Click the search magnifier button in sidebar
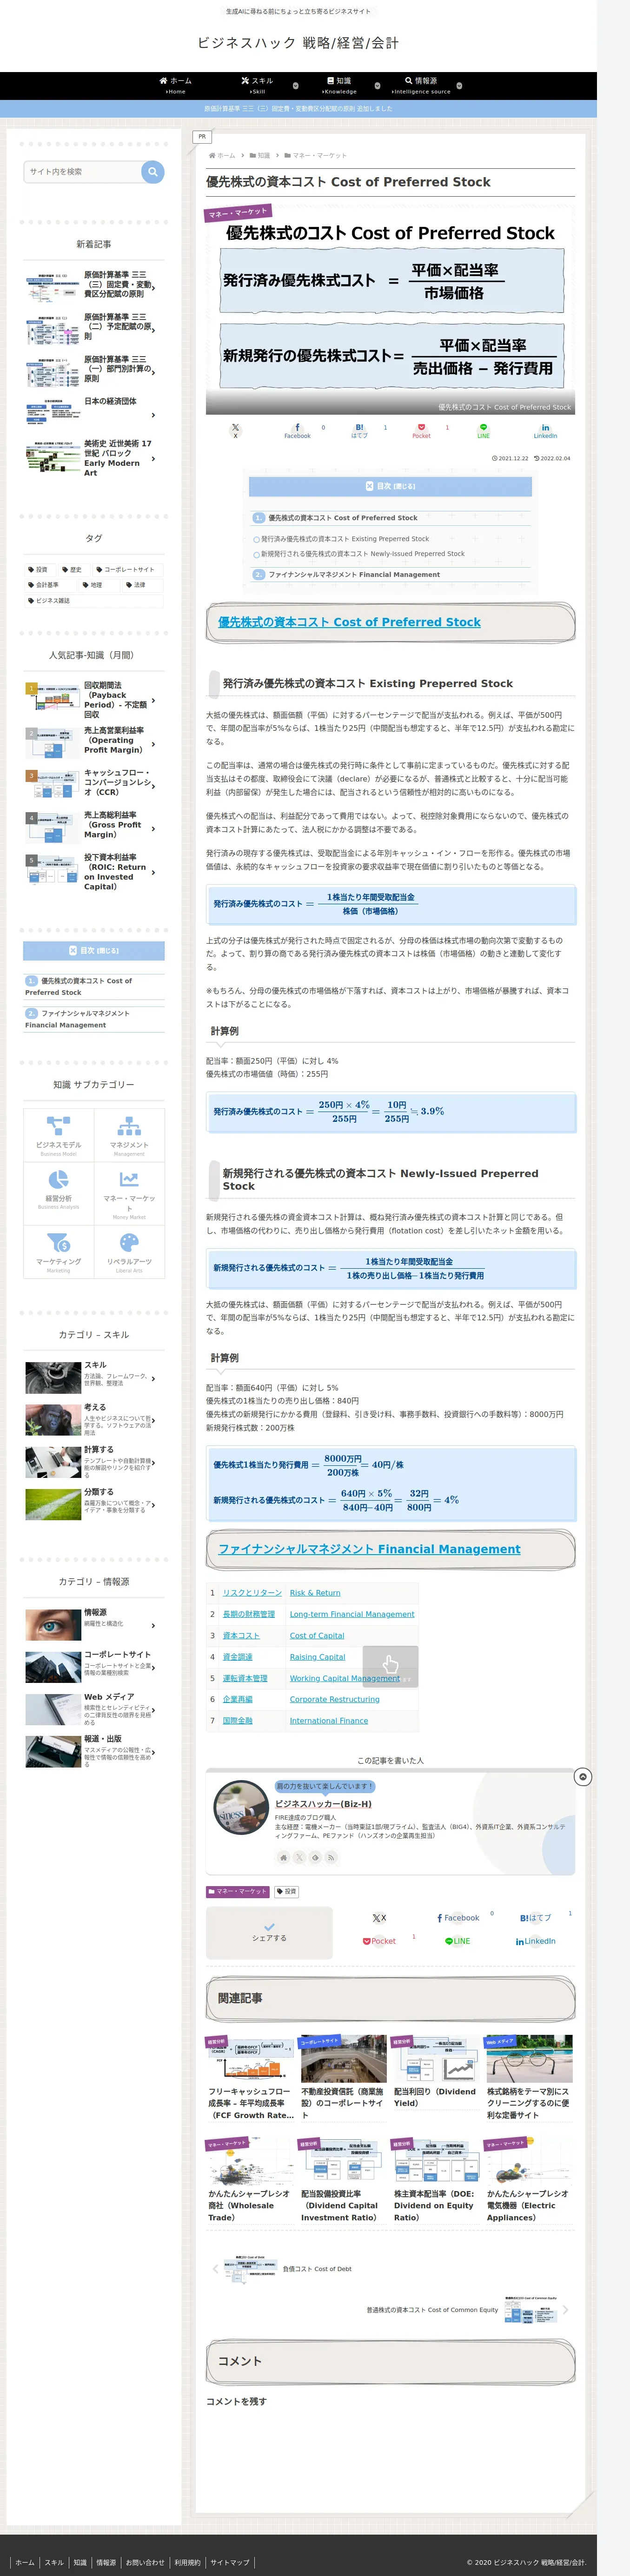Screen dimensions: 630x2576 pyautogui.click(x=152, y=172)
